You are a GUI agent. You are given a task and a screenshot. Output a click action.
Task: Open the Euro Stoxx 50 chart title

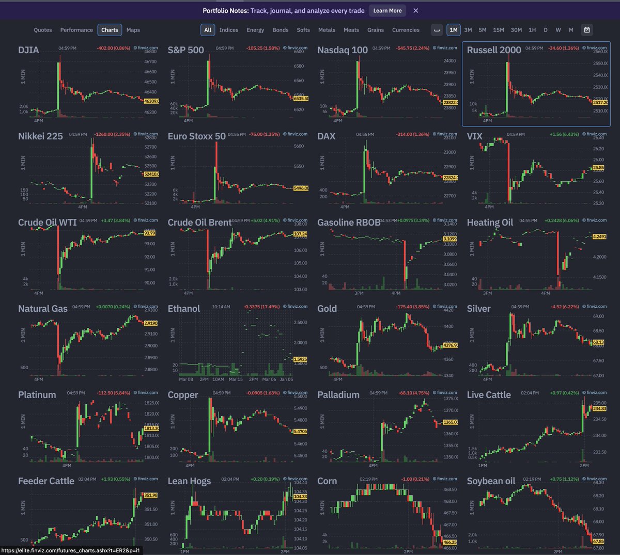point(196,136)
